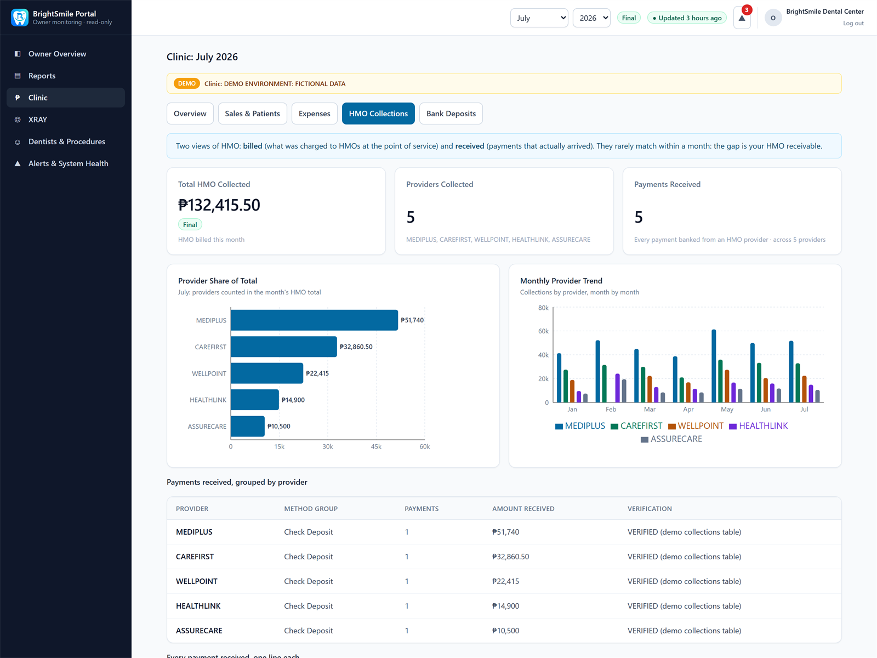Image resolution: width=877 pixels, height=658 pixels.
Task: Open Alerts & System Health page
Action: click(66, 163)
